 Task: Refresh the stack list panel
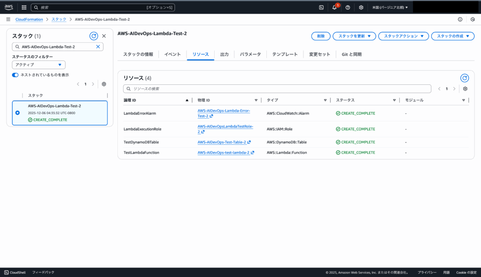point(93,36)
